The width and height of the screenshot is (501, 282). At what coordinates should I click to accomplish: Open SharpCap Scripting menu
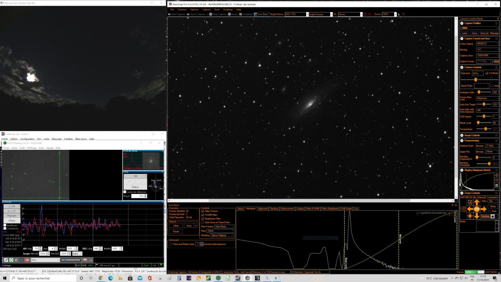(x=227, y=10)
